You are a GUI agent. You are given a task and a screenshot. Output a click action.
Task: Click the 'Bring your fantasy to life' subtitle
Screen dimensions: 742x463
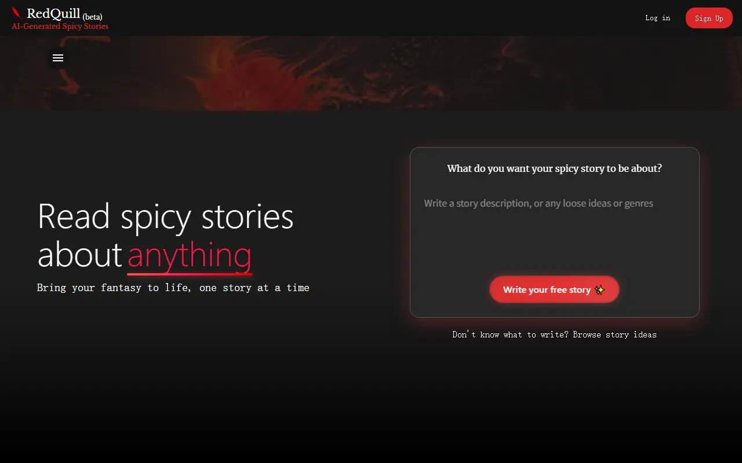coord(173,288)
